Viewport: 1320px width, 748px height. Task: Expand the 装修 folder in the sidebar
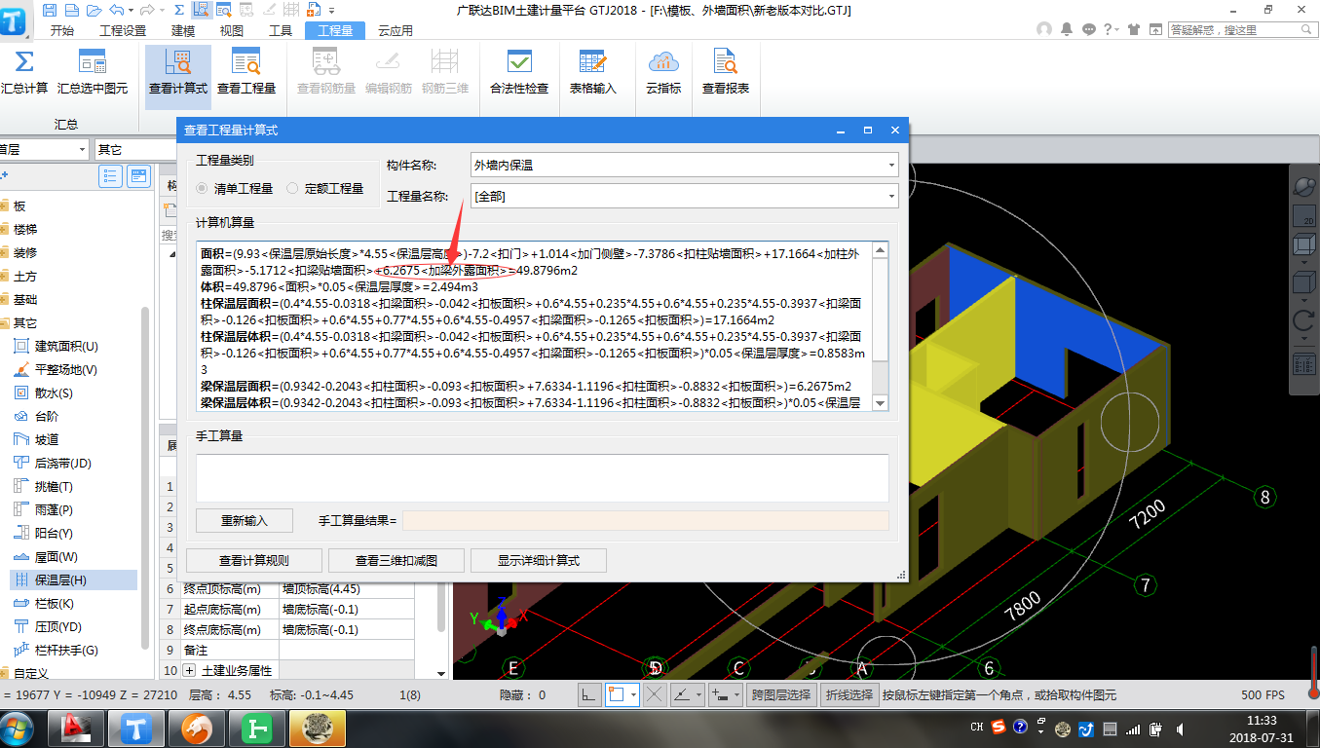pos(4,253)
